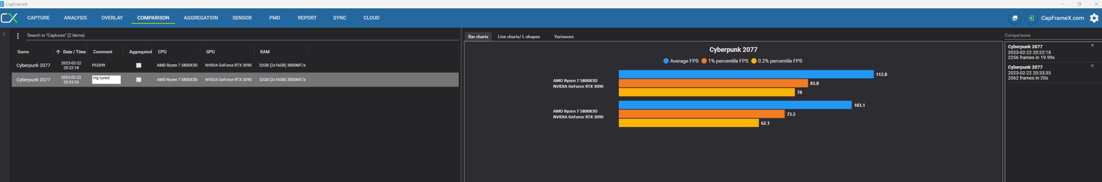Select the PCGH9 comment cell

click(99, 65)
